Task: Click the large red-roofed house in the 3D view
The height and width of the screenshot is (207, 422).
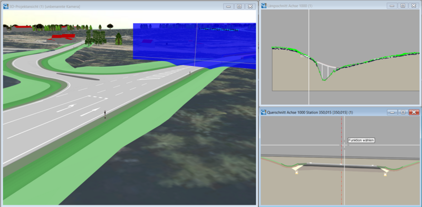Action: [x=62, y=38]
